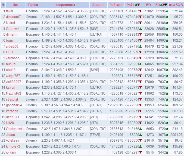Screen dimensions: 184x156
Task: Click red down arrow in fakel's rating change
Action: point(140,11)
